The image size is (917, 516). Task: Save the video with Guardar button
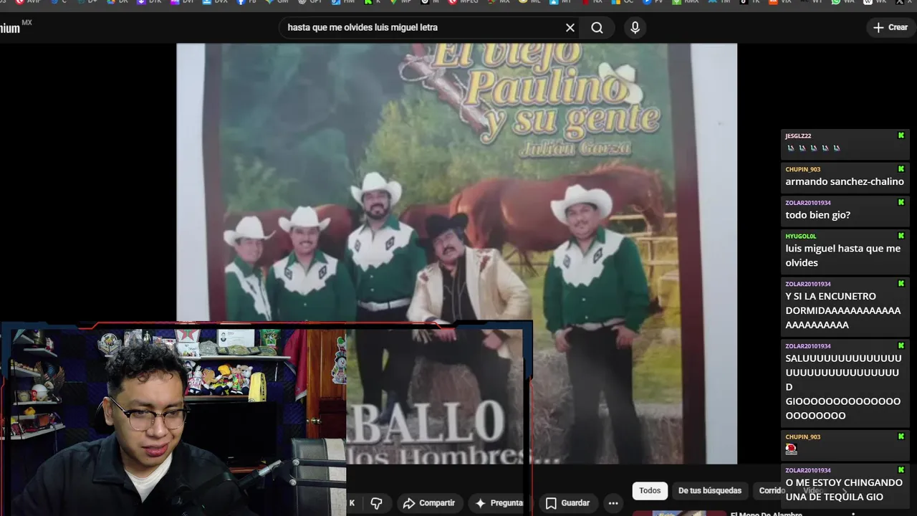(568, 503)
